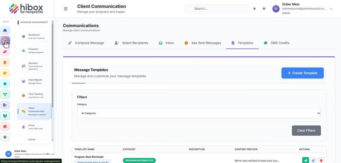
Task: Open Time Tracking in sidebar
Action: pos(34,96)
